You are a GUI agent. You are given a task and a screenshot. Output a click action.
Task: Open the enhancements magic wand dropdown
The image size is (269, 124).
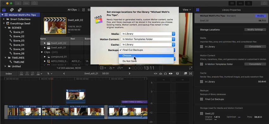[x=112, y=68]
